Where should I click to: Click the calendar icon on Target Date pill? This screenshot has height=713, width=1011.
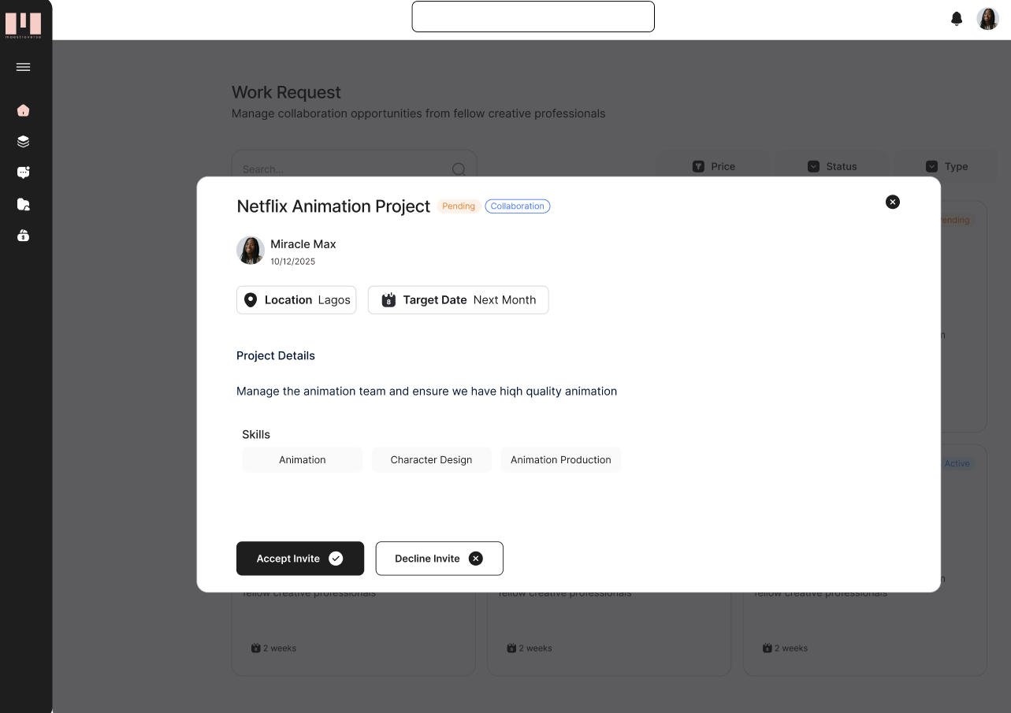coord(388,299)
